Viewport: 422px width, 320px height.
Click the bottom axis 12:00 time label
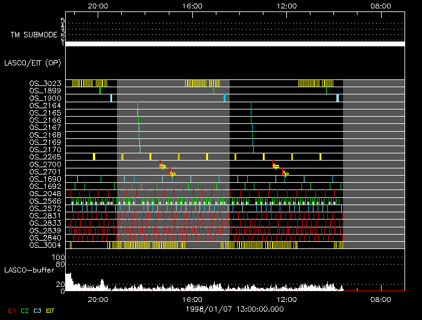pos(286,300)
